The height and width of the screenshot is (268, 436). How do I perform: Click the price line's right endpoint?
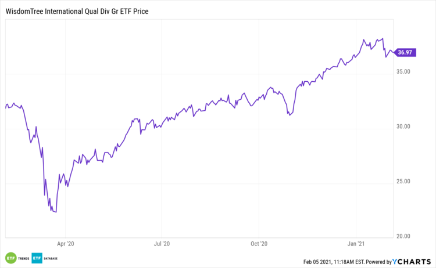coord(394,53)
